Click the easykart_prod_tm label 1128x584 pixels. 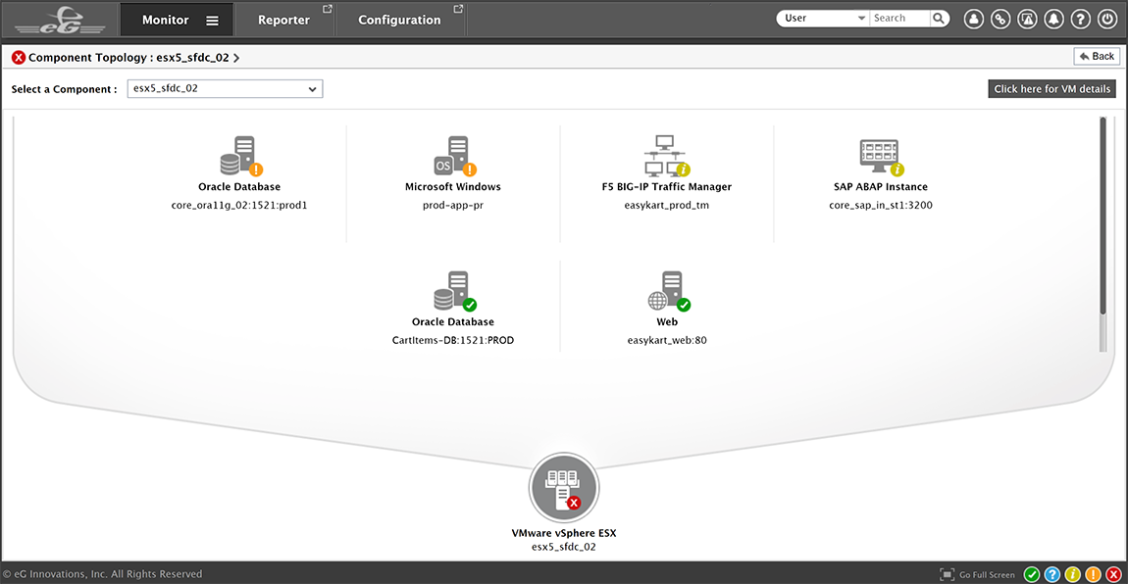pyautogui.click(x=667, y=206)
